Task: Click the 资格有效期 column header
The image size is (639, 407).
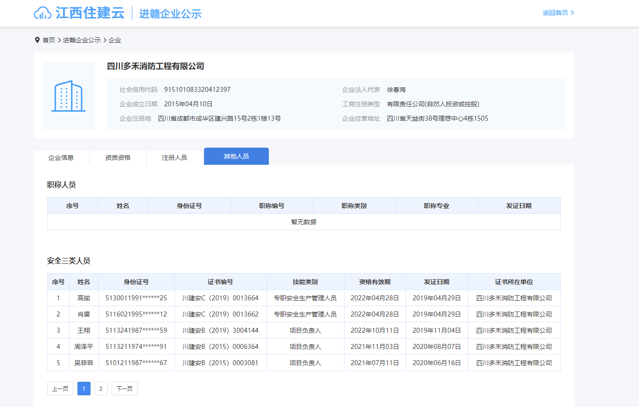Action: [x=375, y=282]
